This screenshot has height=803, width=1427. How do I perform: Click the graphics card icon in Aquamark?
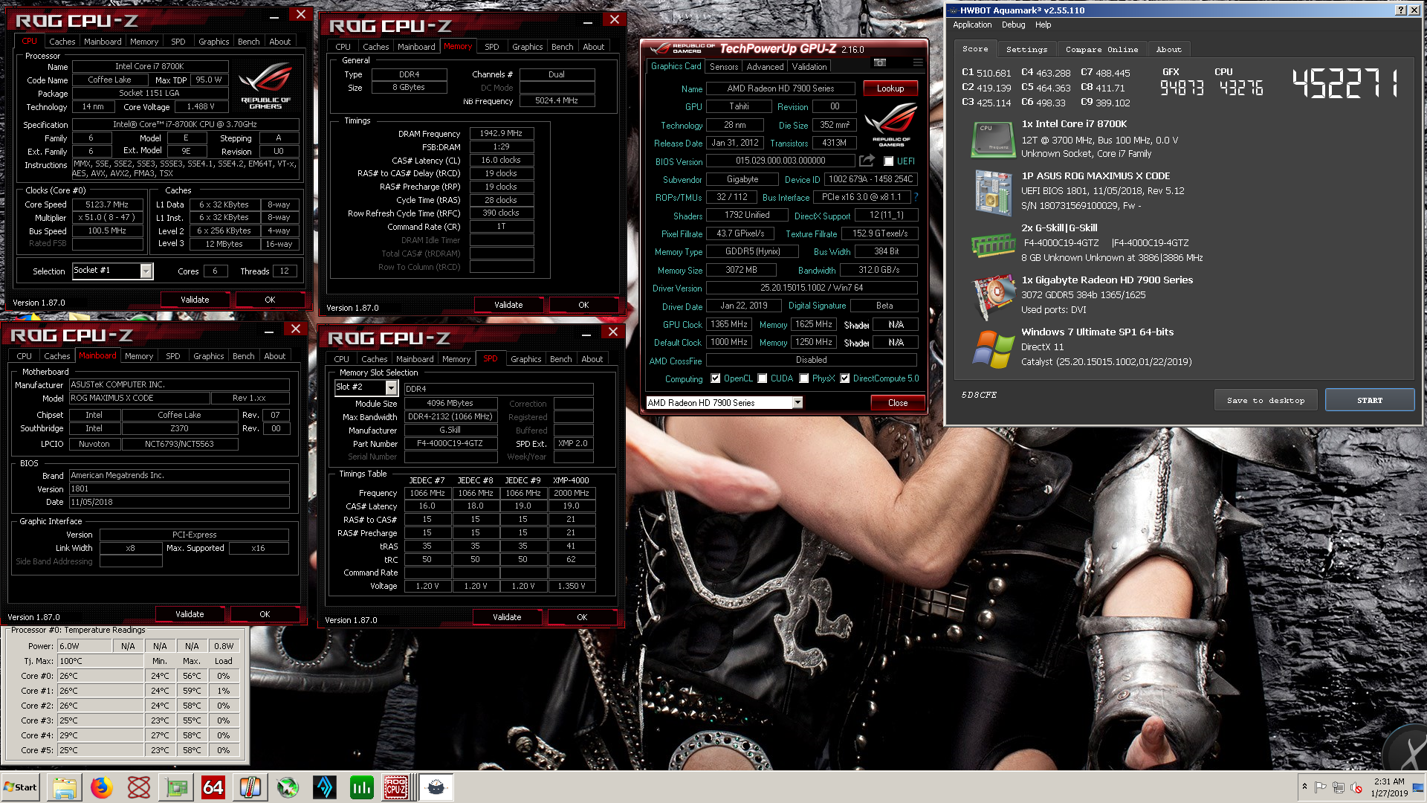click(994, 296)
